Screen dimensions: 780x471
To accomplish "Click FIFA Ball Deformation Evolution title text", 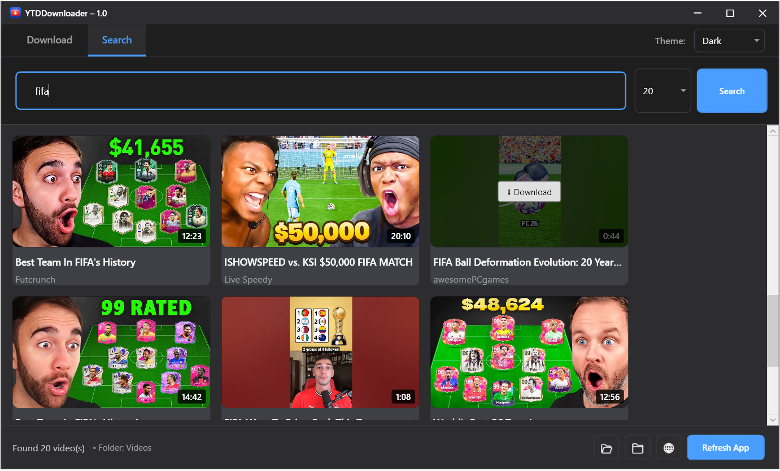I will click(528, 262).
